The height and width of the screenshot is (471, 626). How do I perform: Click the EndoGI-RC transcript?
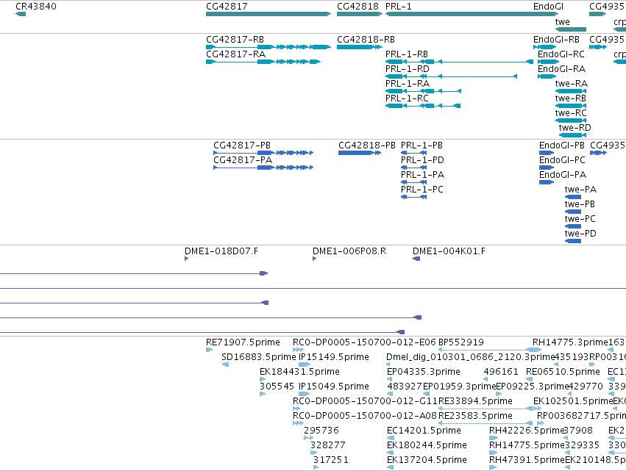click(x=548, y=62)
